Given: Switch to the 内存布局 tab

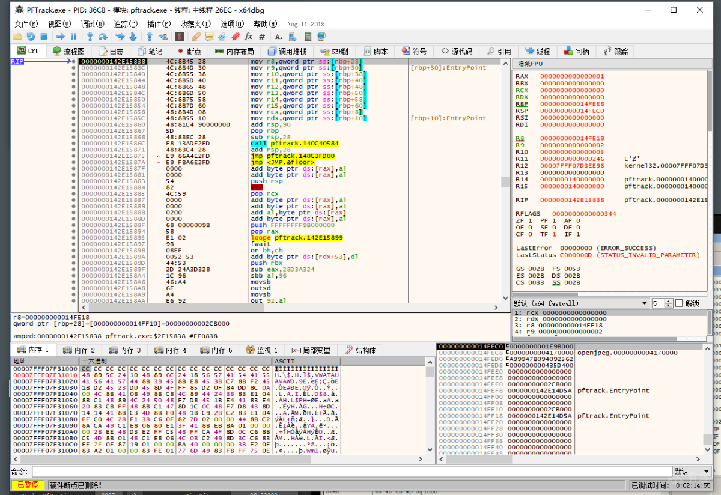Looking at the screenshot, I should point(235,51).
